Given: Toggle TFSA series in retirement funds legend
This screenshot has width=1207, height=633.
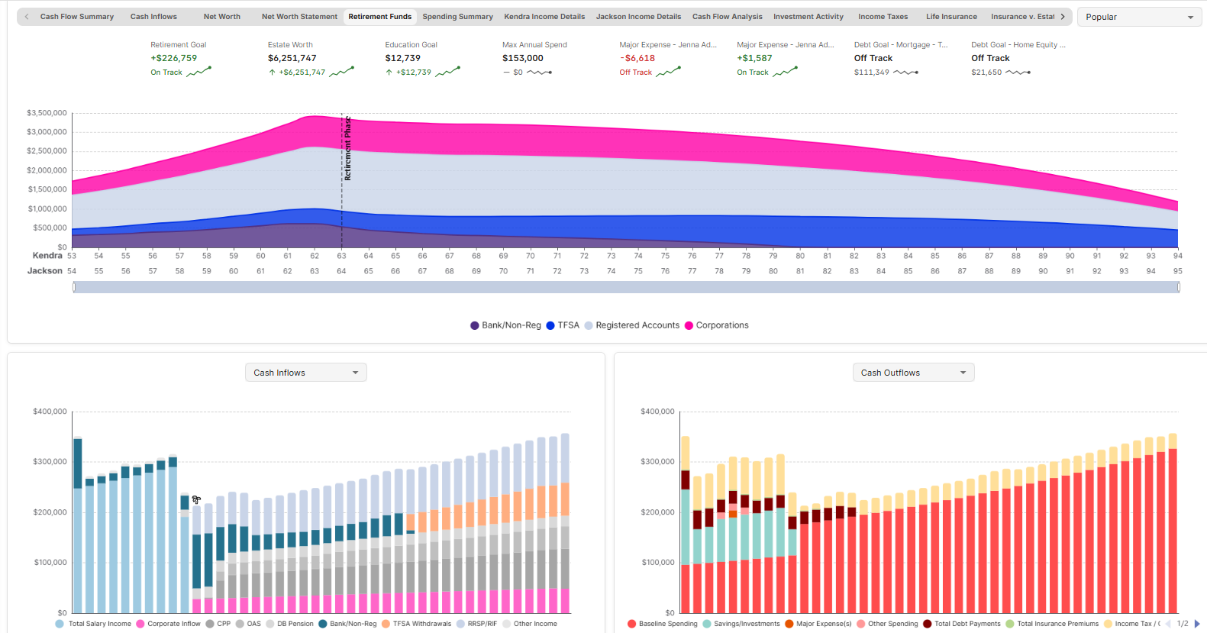Looking at the screenshot, I should click(x=563, y=325).
